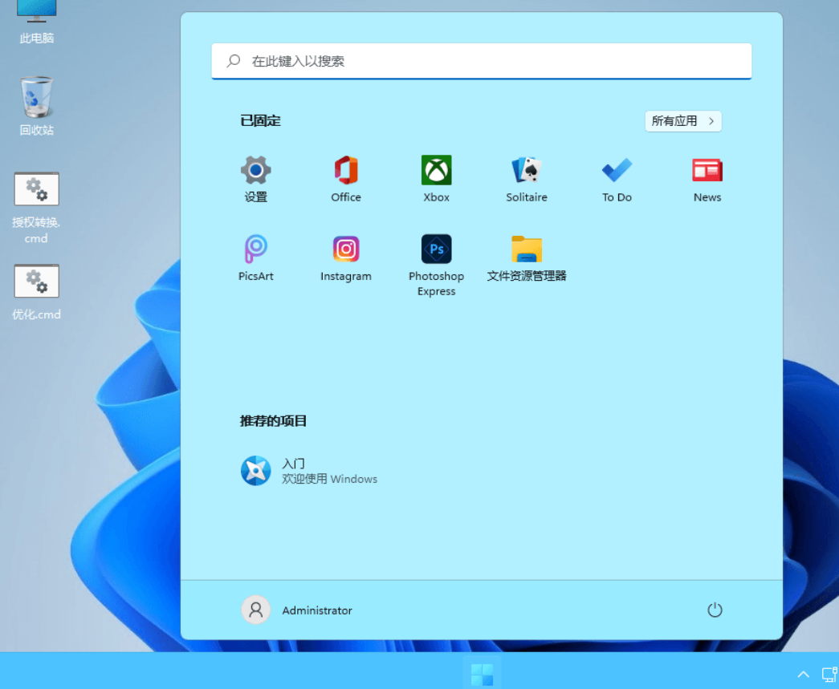Image resolution: width=839 pixels, height=689 pixels.
Task: Select 此电脑 desktop icon
Action: 36,22
